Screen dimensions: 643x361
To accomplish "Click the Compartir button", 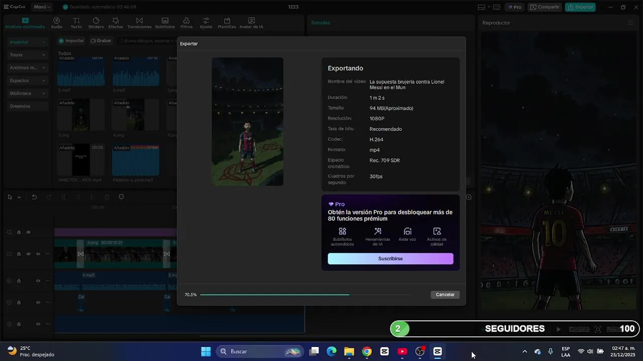I will pos(545,7).
